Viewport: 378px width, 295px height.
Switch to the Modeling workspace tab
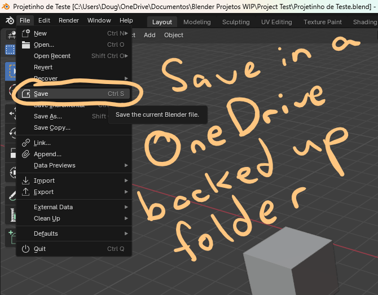click(197, 22)
